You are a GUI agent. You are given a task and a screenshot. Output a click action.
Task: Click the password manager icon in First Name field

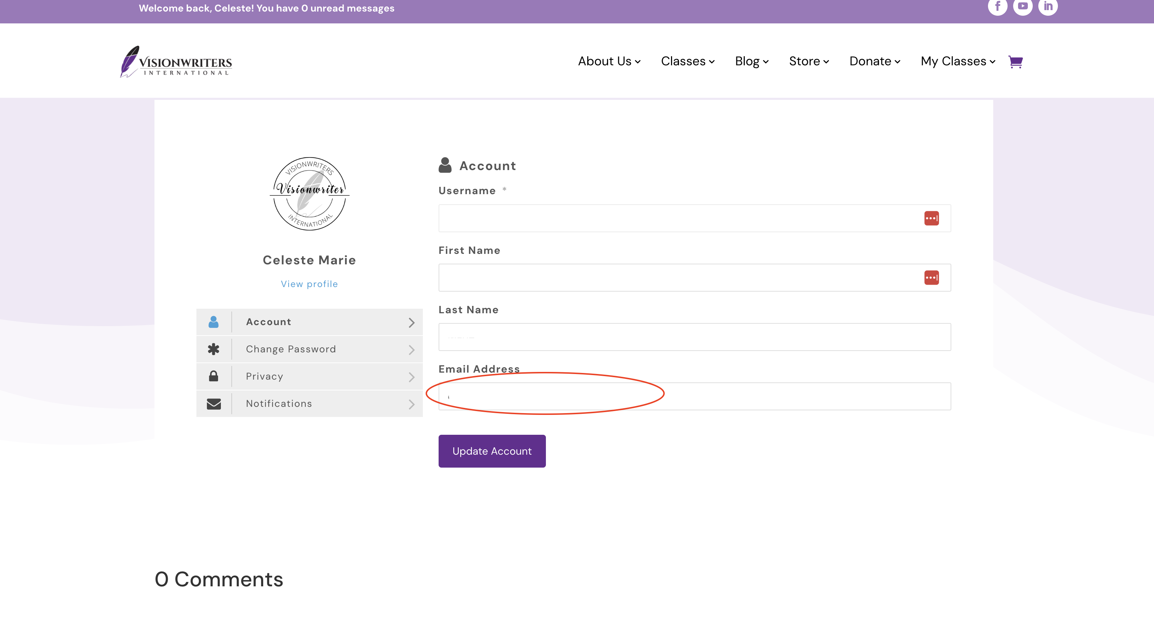pos(931,278)
